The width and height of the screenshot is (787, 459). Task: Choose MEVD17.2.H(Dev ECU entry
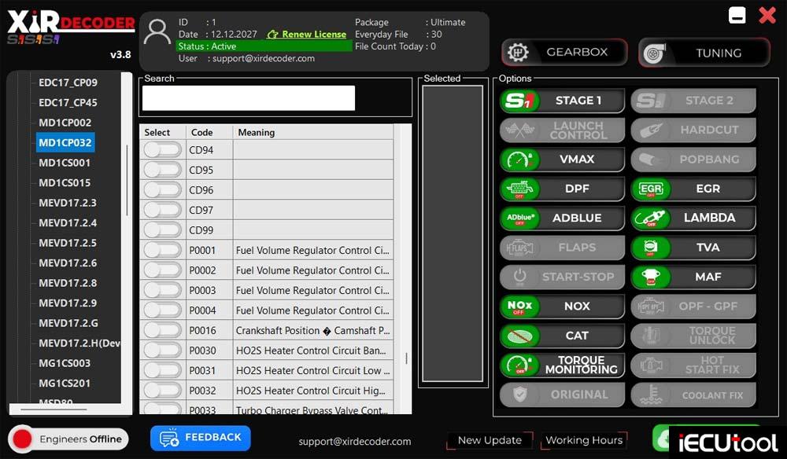pyautogui.click(x=79, y=343)
